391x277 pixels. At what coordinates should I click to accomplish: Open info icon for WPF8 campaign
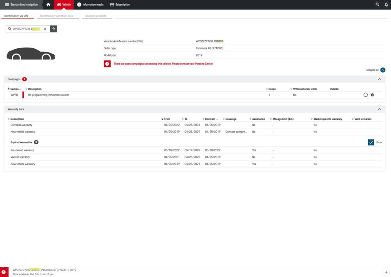372,95
